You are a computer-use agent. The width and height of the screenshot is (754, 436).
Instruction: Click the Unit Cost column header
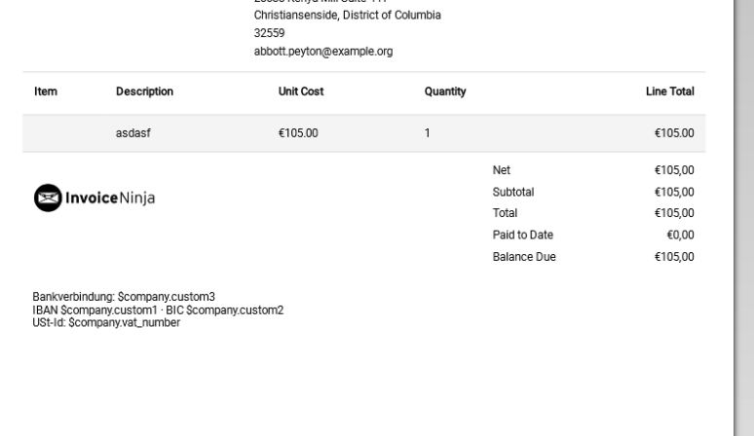coord(301,91)
